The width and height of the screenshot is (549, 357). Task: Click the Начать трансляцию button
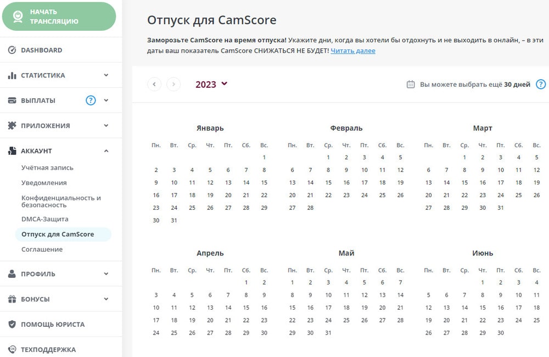pyautogui.click(x=59, y=16)
